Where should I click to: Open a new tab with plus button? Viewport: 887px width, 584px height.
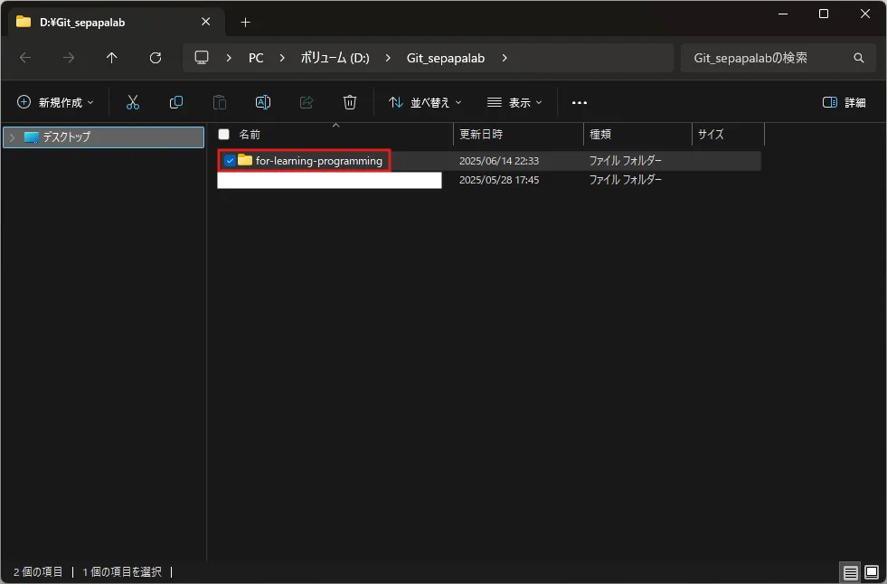[x=246, y=22]
